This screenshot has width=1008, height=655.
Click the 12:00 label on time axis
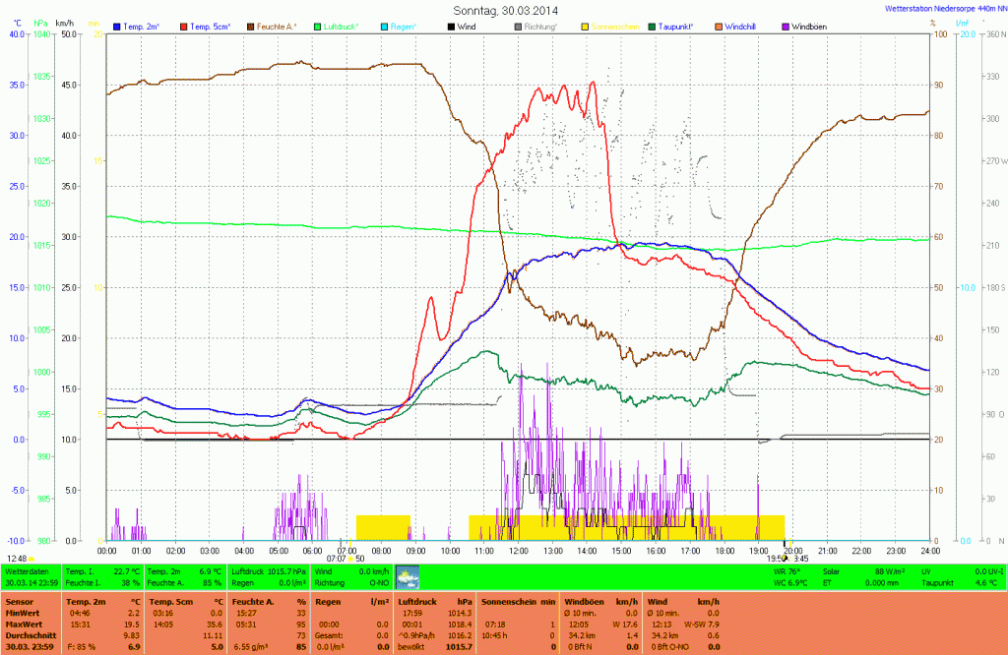[x=518, y=551]
